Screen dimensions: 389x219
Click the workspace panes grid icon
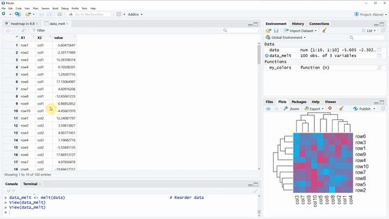119,15
